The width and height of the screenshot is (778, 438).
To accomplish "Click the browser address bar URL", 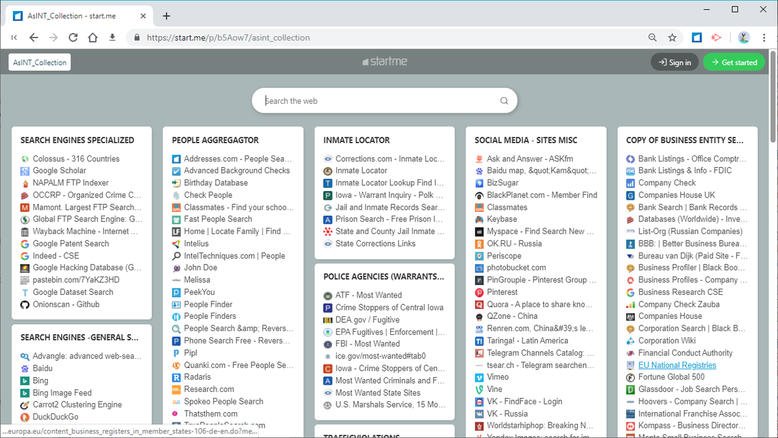I will (228, 38).
